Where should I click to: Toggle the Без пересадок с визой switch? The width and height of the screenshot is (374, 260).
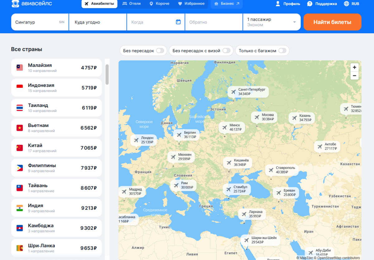click(x=226, y=50)
